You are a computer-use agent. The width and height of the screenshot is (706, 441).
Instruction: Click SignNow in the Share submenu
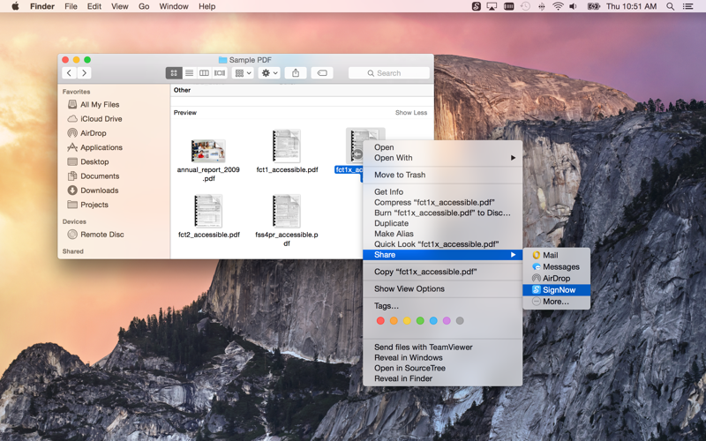(x=559, y=290)
